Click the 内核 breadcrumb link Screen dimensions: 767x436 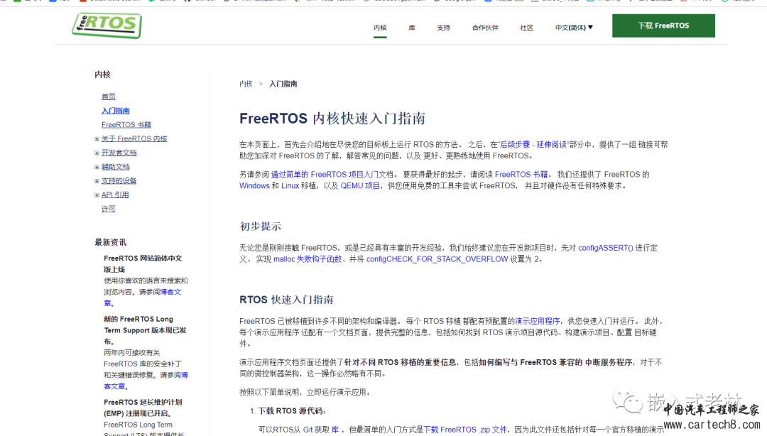(246, 84)
